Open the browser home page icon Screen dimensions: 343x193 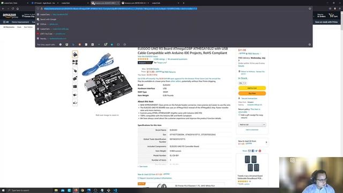(x=18, y=9)
